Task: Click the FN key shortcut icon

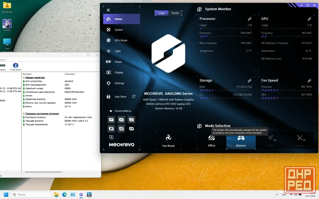Action: (x=131, y=129)
